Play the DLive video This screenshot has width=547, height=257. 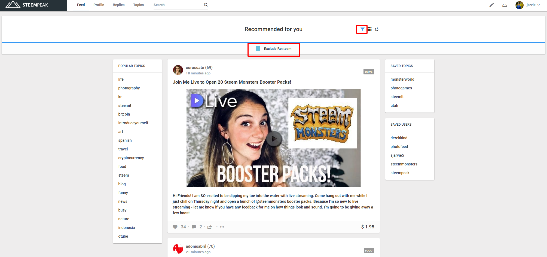[x=274, y=139]
